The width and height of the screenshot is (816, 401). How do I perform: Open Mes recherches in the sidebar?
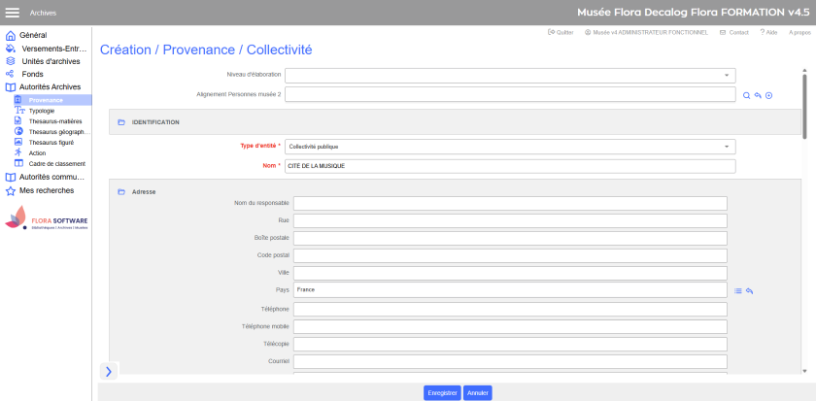[47, 190]
